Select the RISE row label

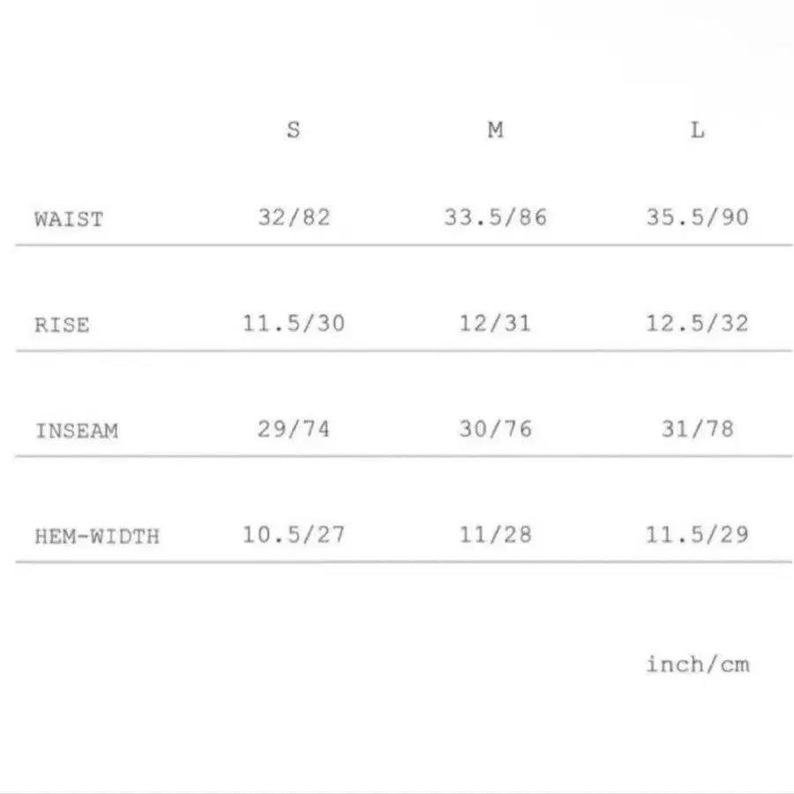click(x=62, y=325)
